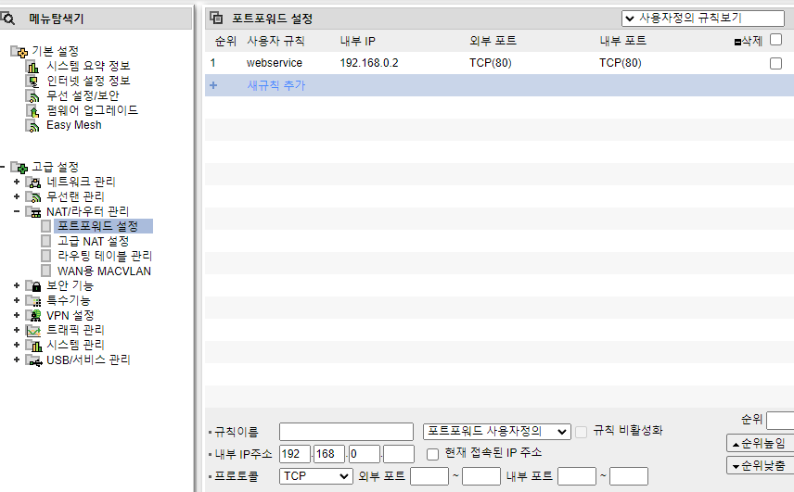Open the TCP protocol dropdown
This screenshot has height=492, width=794.
[316, 476]
